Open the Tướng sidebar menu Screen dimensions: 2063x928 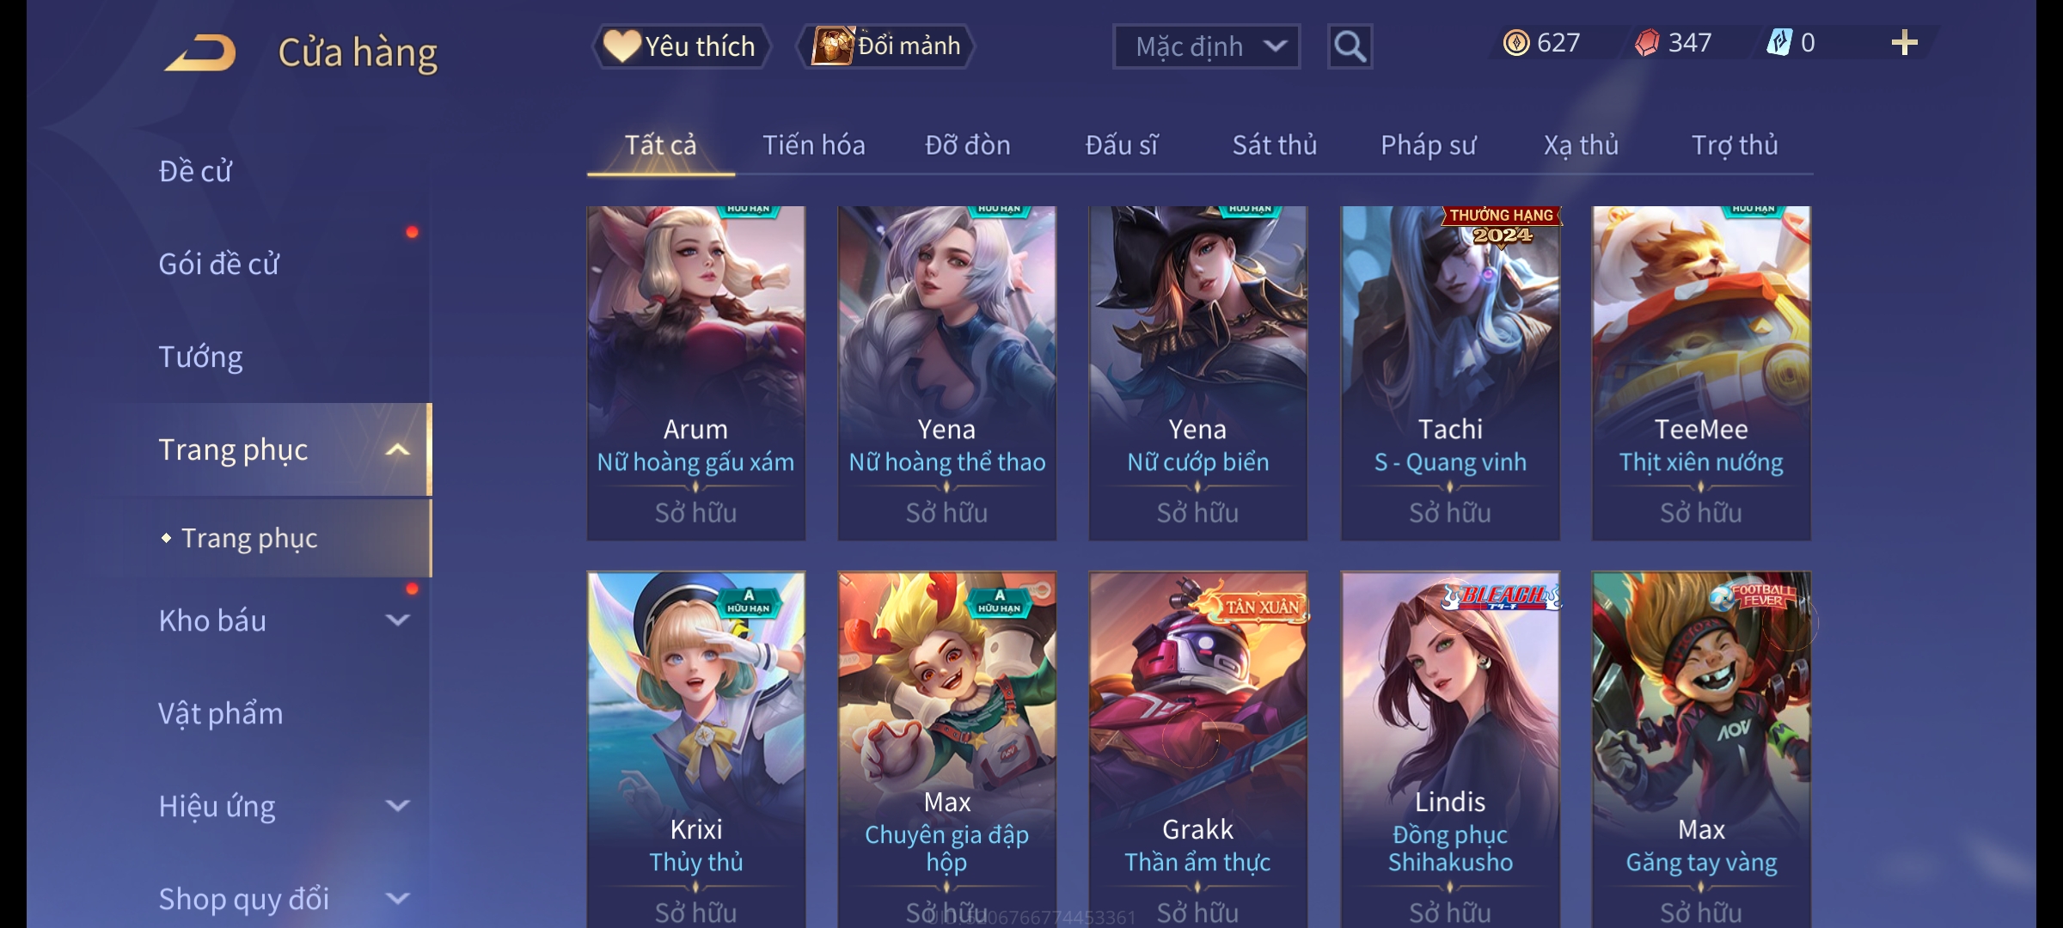point(201,357)
